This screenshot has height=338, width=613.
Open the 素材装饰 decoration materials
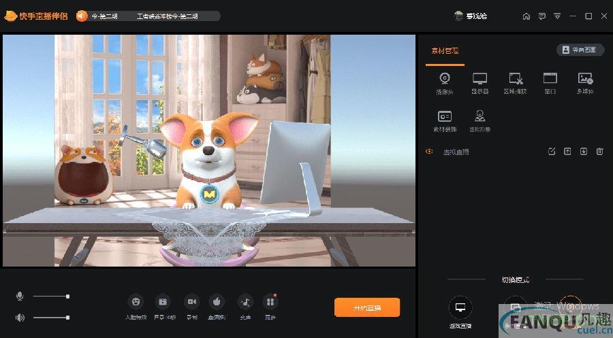coord(445,121)
